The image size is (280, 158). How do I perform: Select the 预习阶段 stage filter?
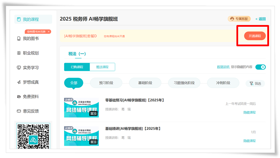click(106, 83)
